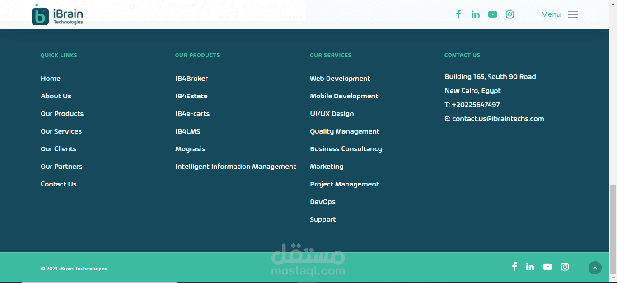Open YouTube icon in the header

(493, 14)
